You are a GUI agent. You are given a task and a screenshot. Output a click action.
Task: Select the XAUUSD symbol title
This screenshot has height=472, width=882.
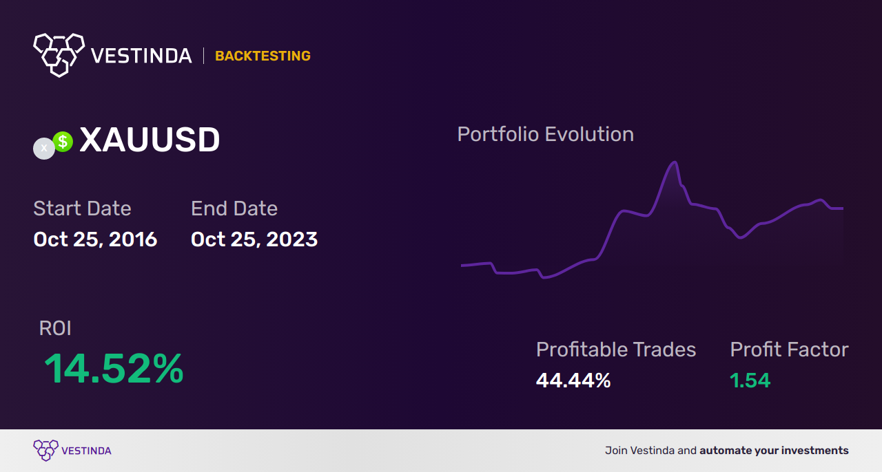[150, 140]
